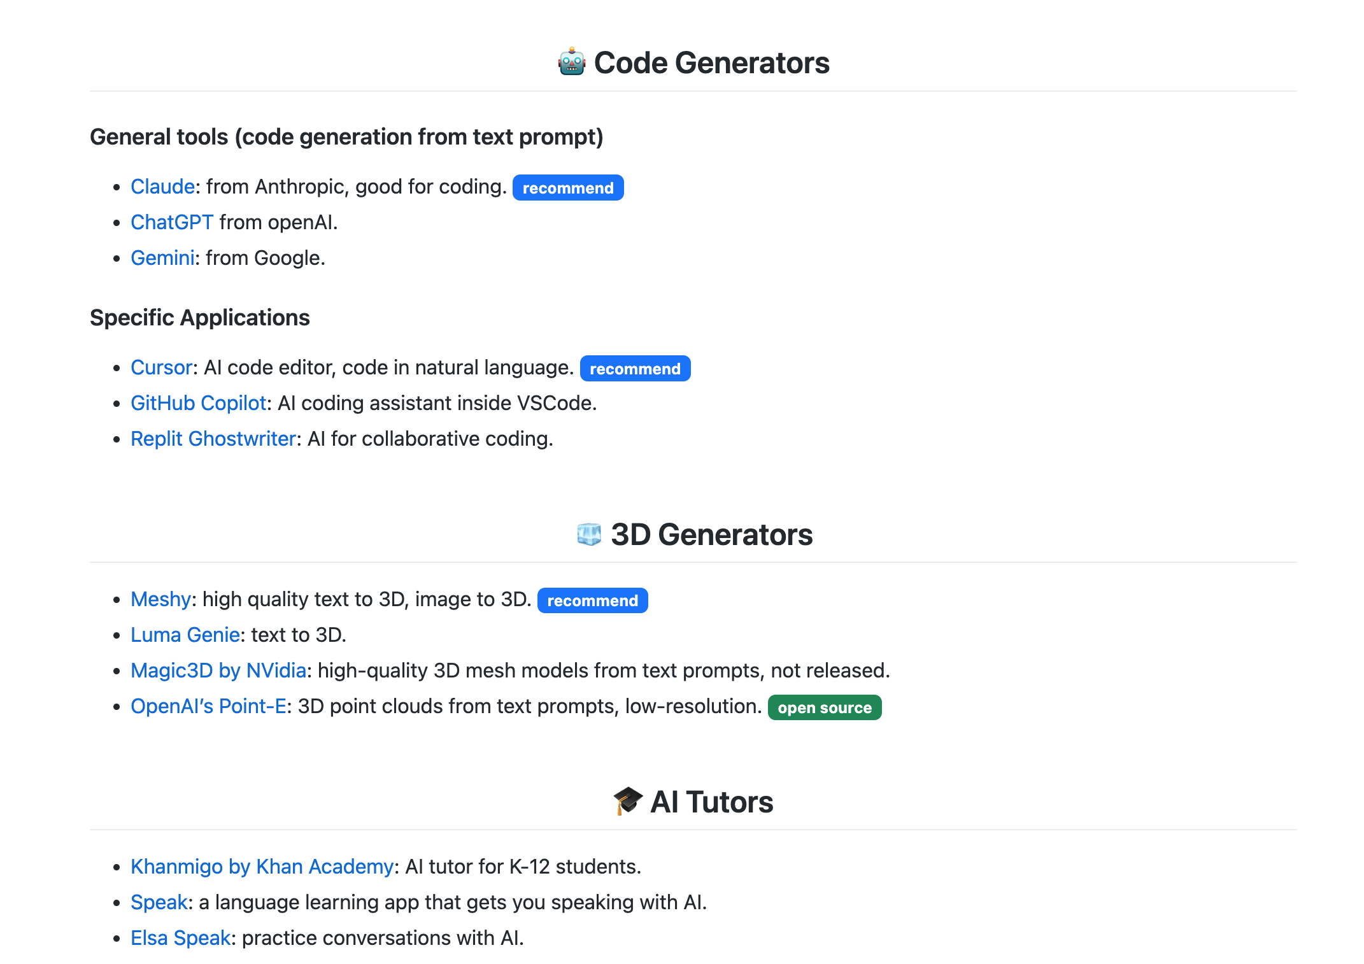Open the Claude link
This screenshot has width=1364, height=964.
click(162, 187)
